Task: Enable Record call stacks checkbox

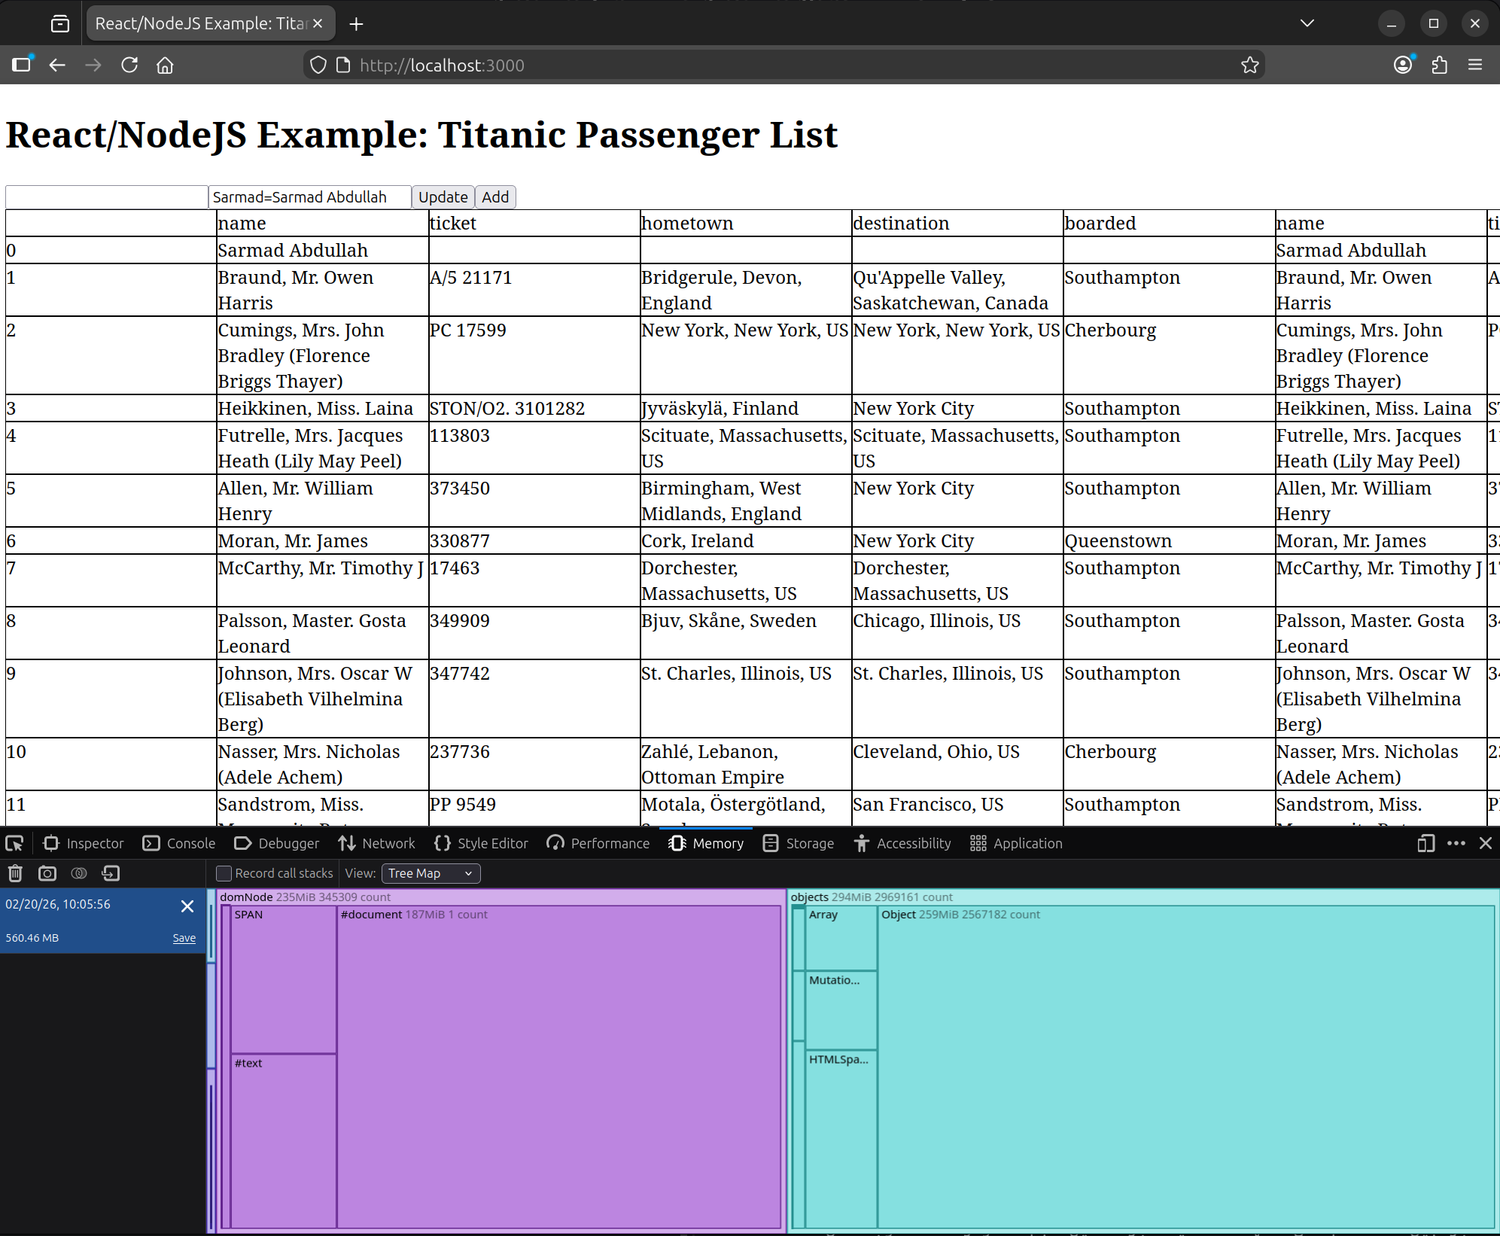Action: (224, 873)
